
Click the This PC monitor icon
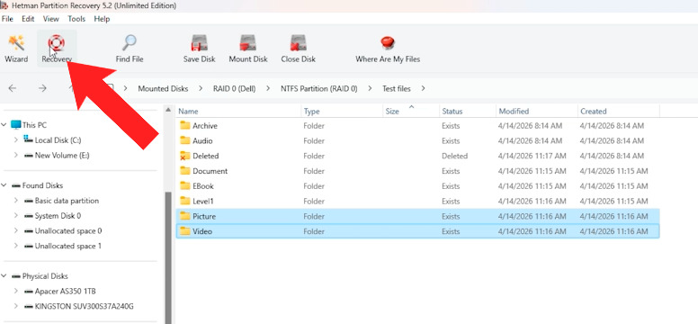[15, 125]
